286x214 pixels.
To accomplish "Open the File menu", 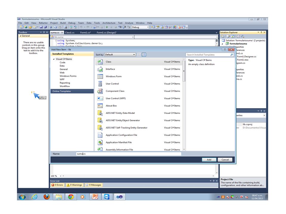I will pos(20,23).
